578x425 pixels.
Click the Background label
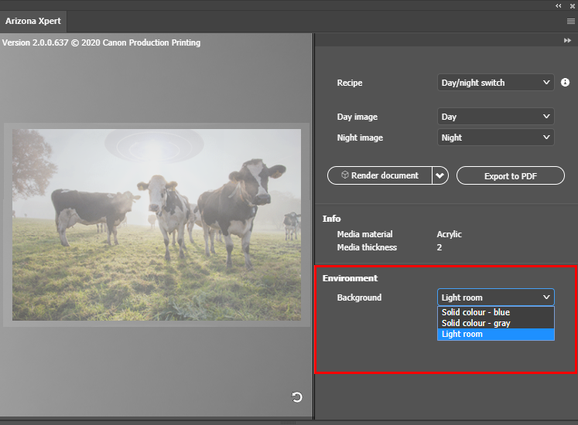[x=359, y=297]
